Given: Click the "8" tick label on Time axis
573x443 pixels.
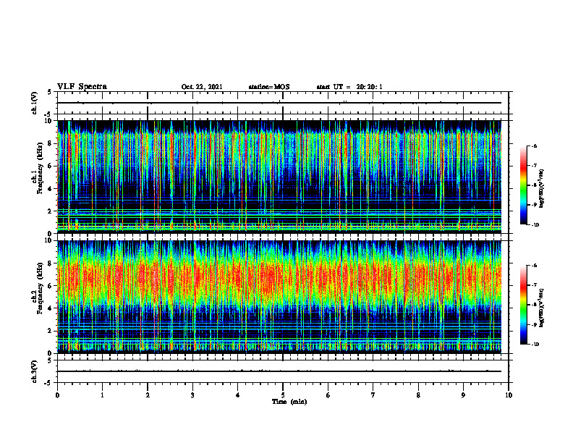Looking at the screenshot, I should tap(418, 395).
